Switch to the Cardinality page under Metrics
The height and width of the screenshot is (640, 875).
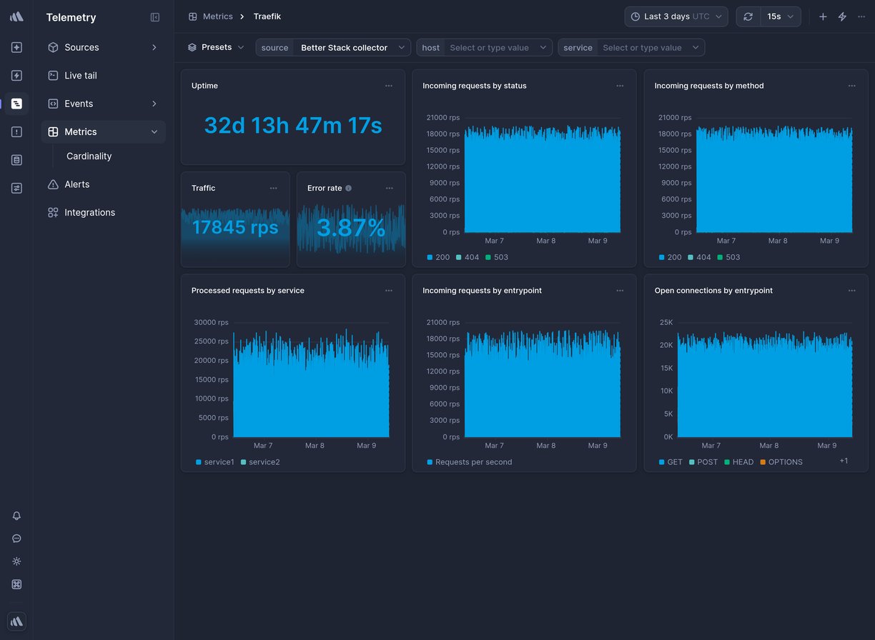coord(89,156)
